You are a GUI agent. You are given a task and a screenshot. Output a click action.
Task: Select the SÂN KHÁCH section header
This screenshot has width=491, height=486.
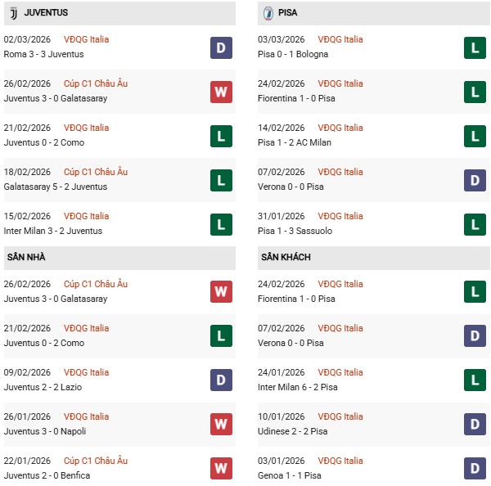pyautogui.click(x=287, y=258)
